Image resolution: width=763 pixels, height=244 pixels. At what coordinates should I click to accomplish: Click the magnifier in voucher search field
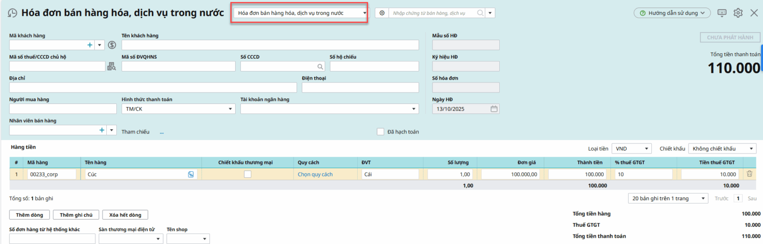pyautogui.click(x=480, y=13)
